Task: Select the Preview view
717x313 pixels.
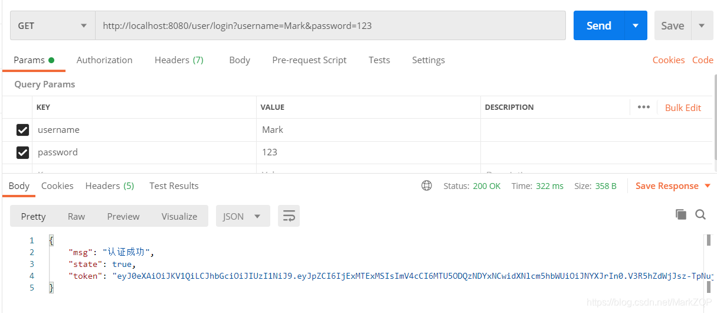Action: (x=123, y=216)
